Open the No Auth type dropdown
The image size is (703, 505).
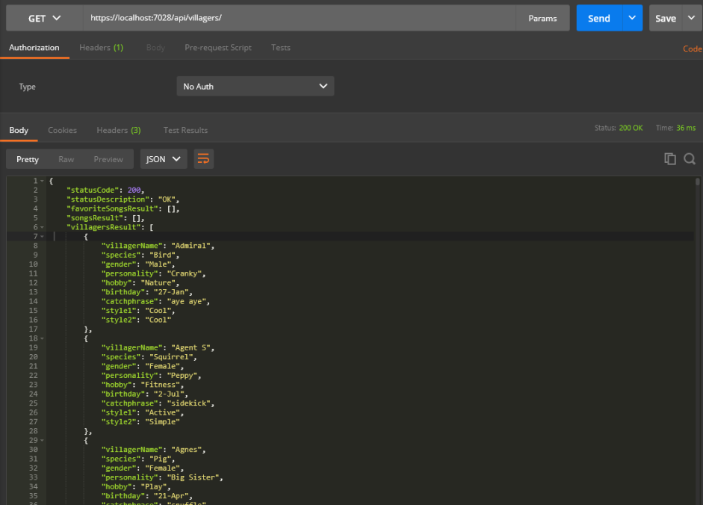(x=255, y=86)
